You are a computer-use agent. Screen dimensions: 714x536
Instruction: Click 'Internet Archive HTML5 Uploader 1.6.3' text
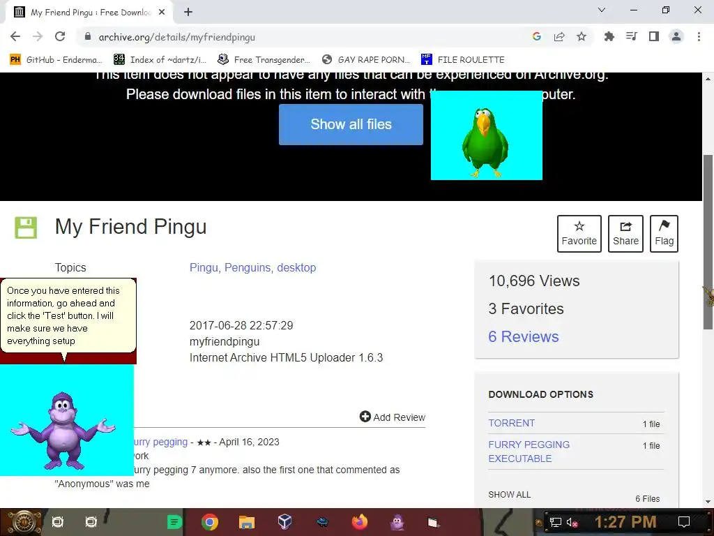286,357
